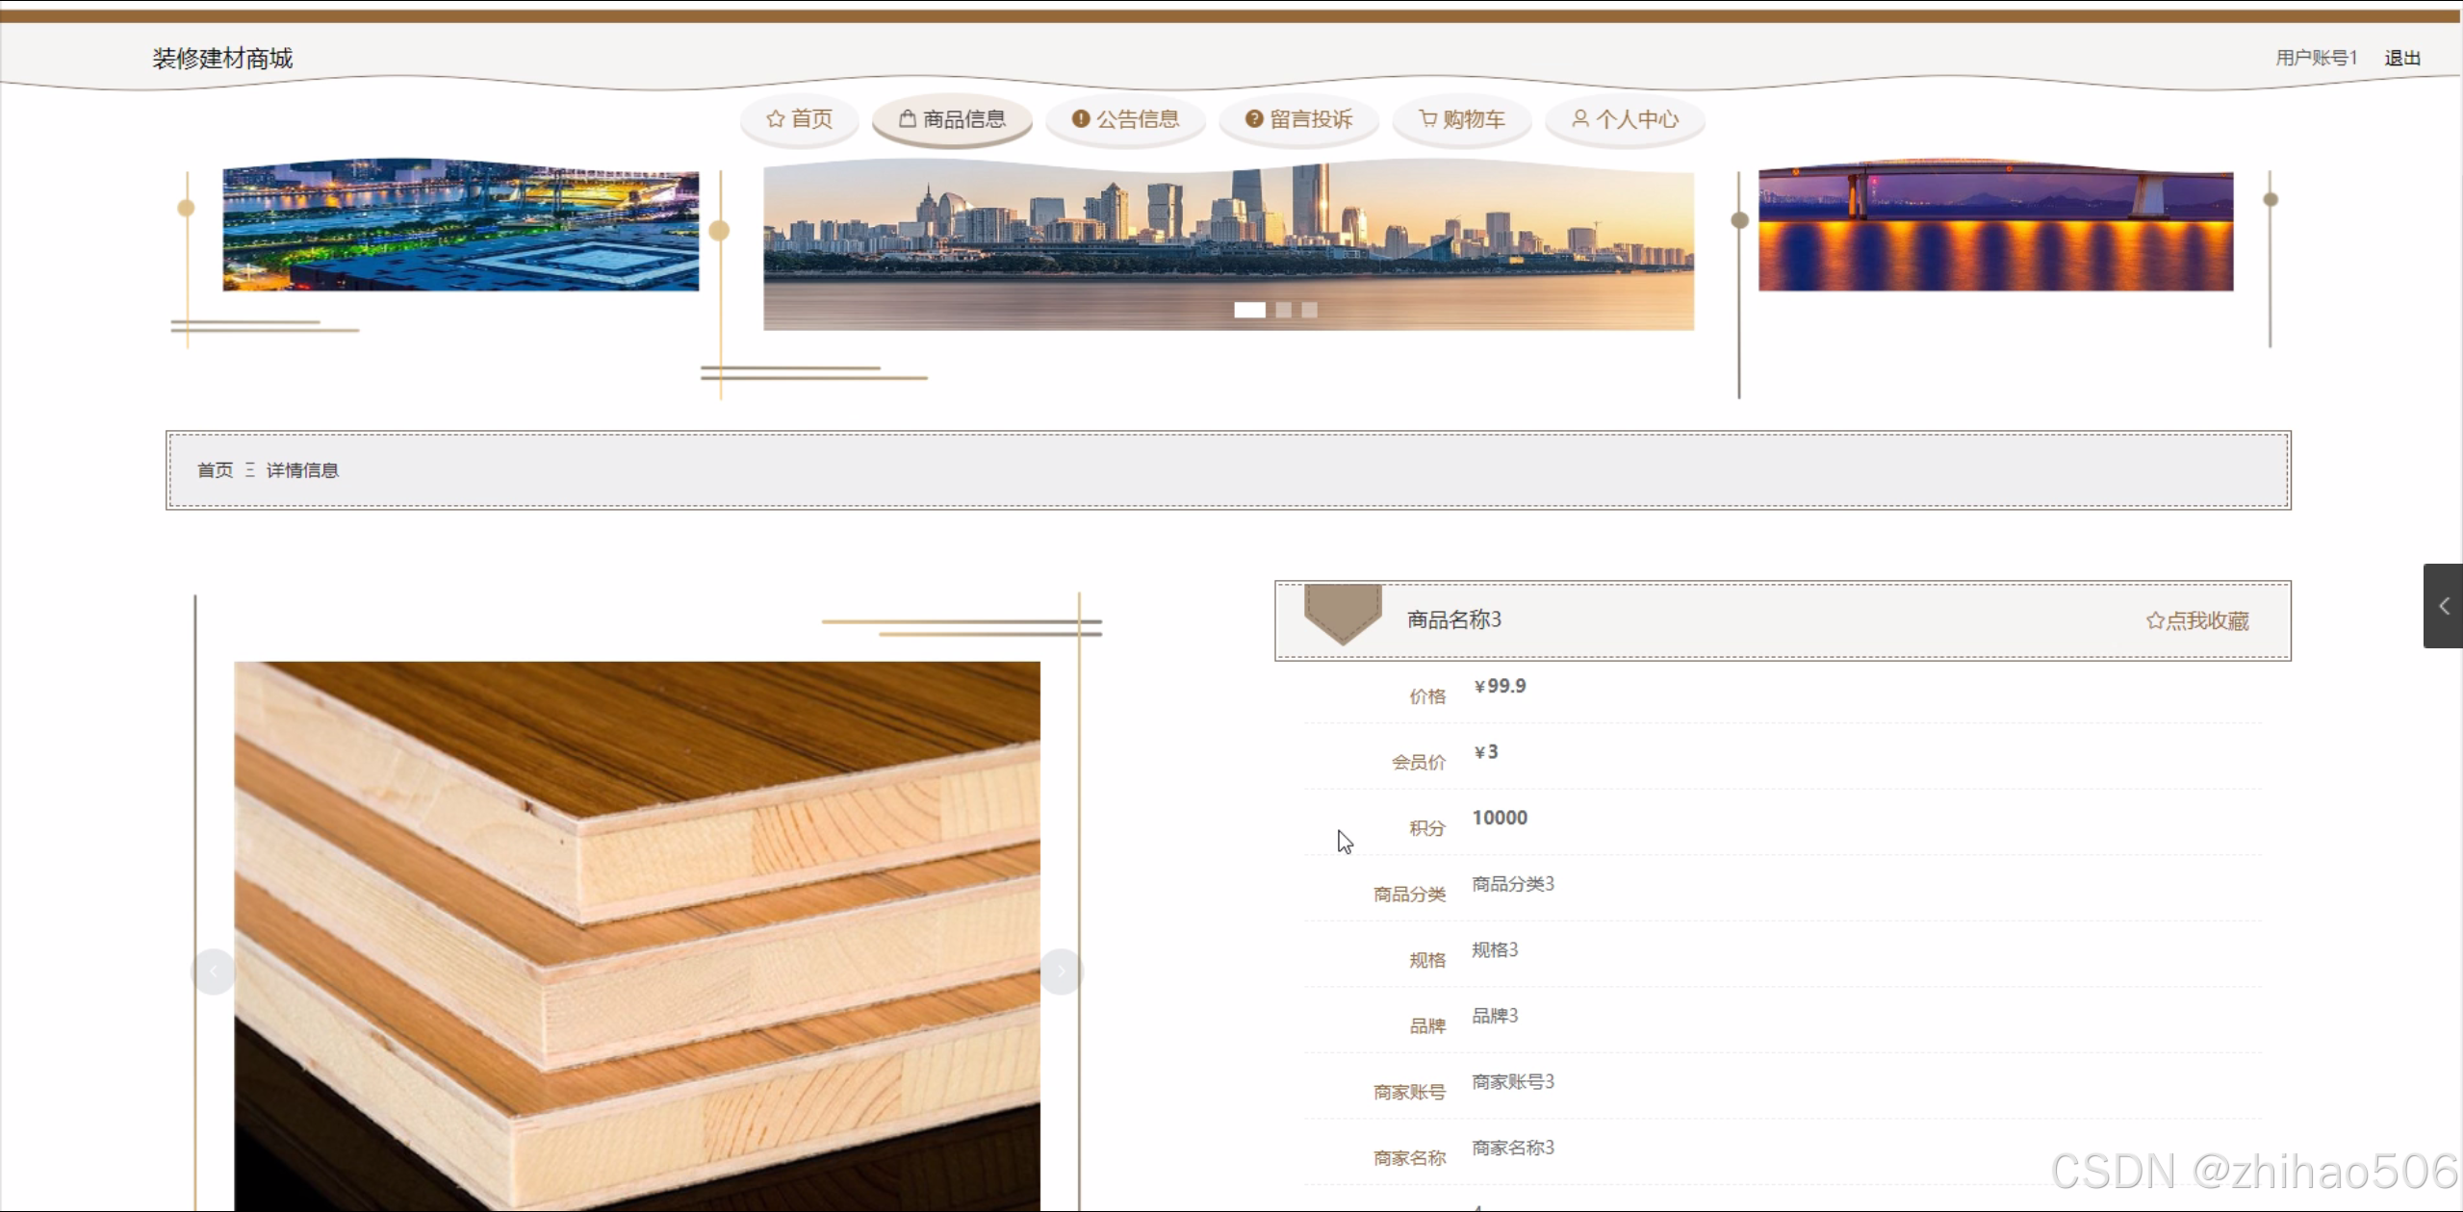Image resolution: width=2463 pixels, height=1212 pixels.
Task: Click the cart icon on 购物车
Action: pos(1427,119)
